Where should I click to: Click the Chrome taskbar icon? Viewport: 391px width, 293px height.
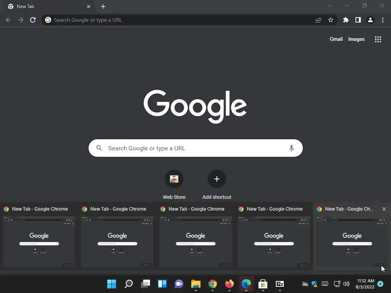pyautogui.click(x=212, y=284)
